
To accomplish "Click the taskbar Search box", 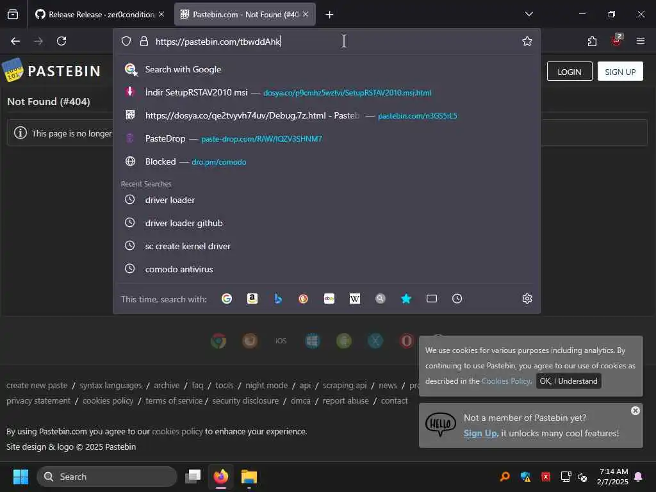I will pyautogui.click(x=107, y=477).
